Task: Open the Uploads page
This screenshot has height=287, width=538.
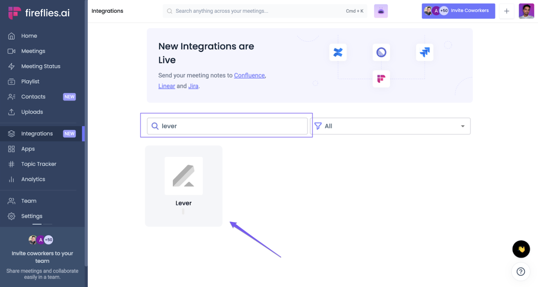Action: pyautogui.click(x=41, y=112)
